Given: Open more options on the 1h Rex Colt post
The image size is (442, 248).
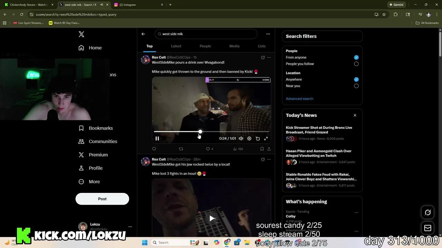Looking at the screenshot, I should tap(269, 58).
